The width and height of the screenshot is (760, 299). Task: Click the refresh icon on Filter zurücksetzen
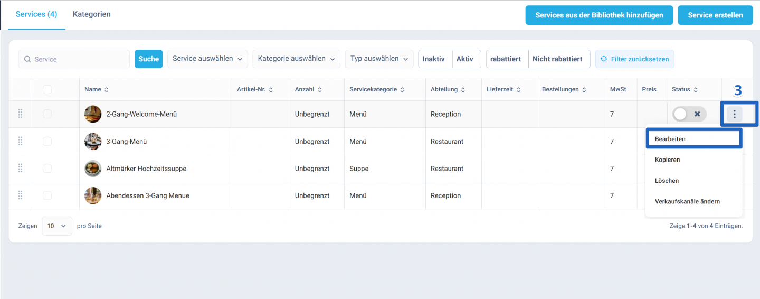click(x=604, y=59)
